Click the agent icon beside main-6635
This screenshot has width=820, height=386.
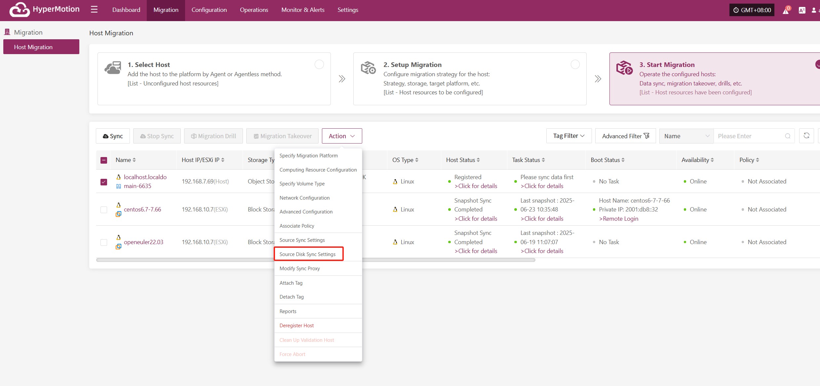click(118, 186)
